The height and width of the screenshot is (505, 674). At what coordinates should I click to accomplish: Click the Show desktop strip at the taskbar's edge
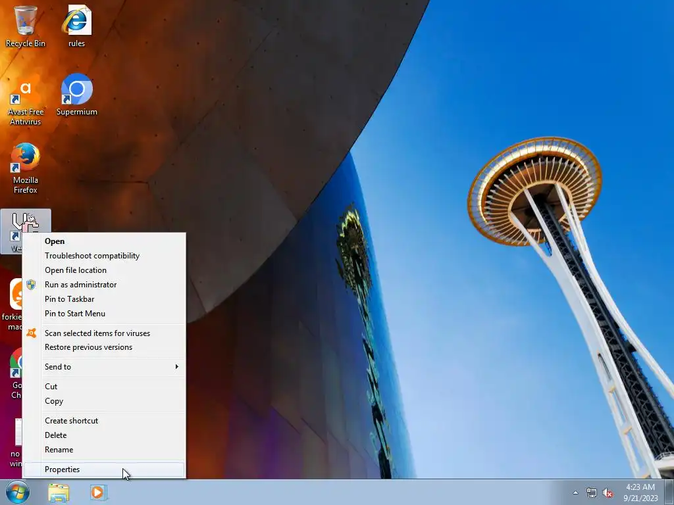(x=669, y=492)
